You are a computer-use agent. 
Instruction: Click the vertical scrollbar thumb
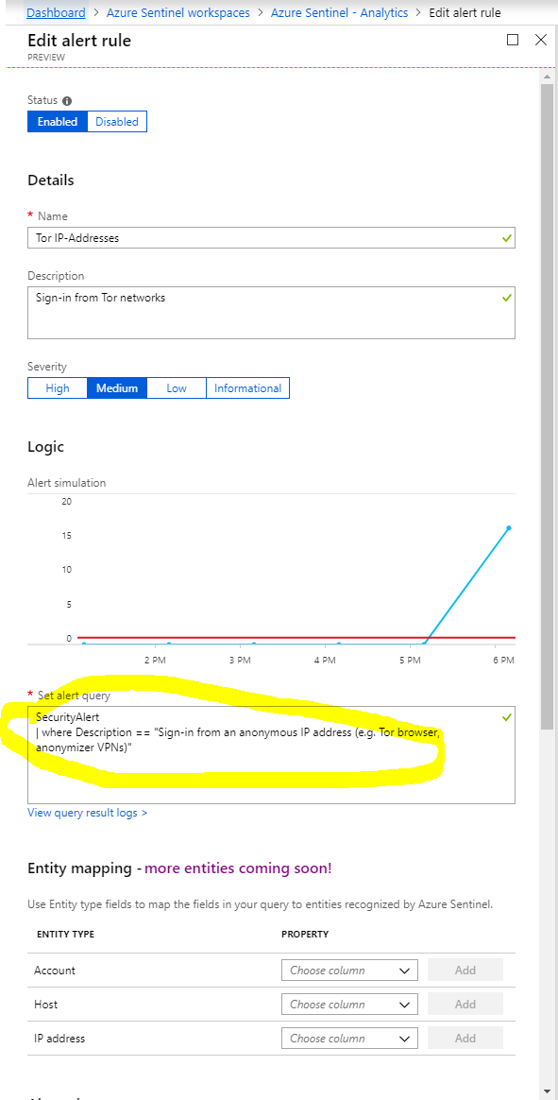[547, 407]
